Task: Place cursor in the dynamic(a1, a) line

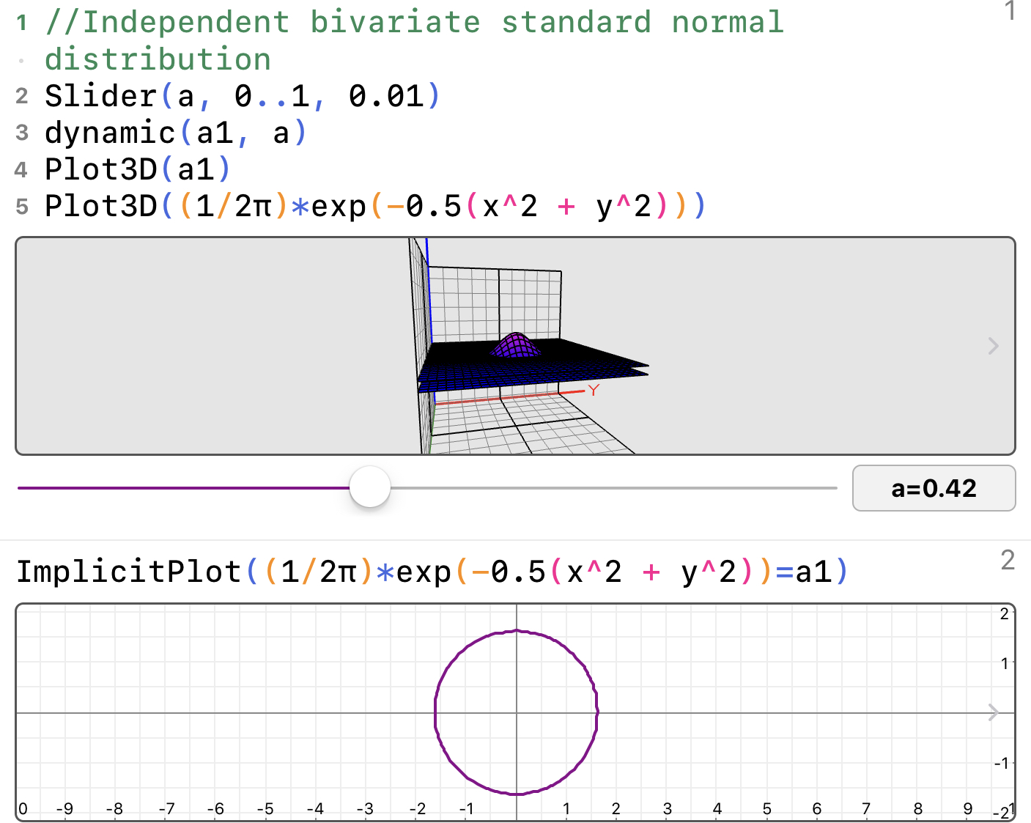Action: coord(176,133)
